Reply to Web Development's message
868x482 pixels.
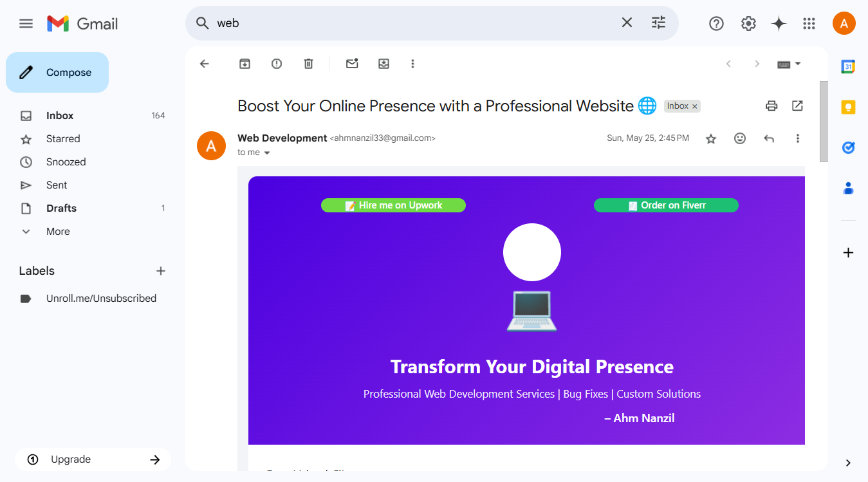click(x=769, y=138)
